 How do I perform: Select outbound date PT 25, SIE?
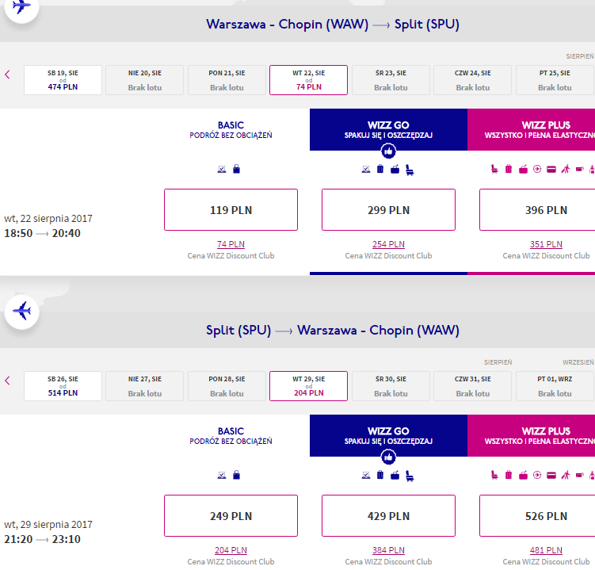coord(555,80)
